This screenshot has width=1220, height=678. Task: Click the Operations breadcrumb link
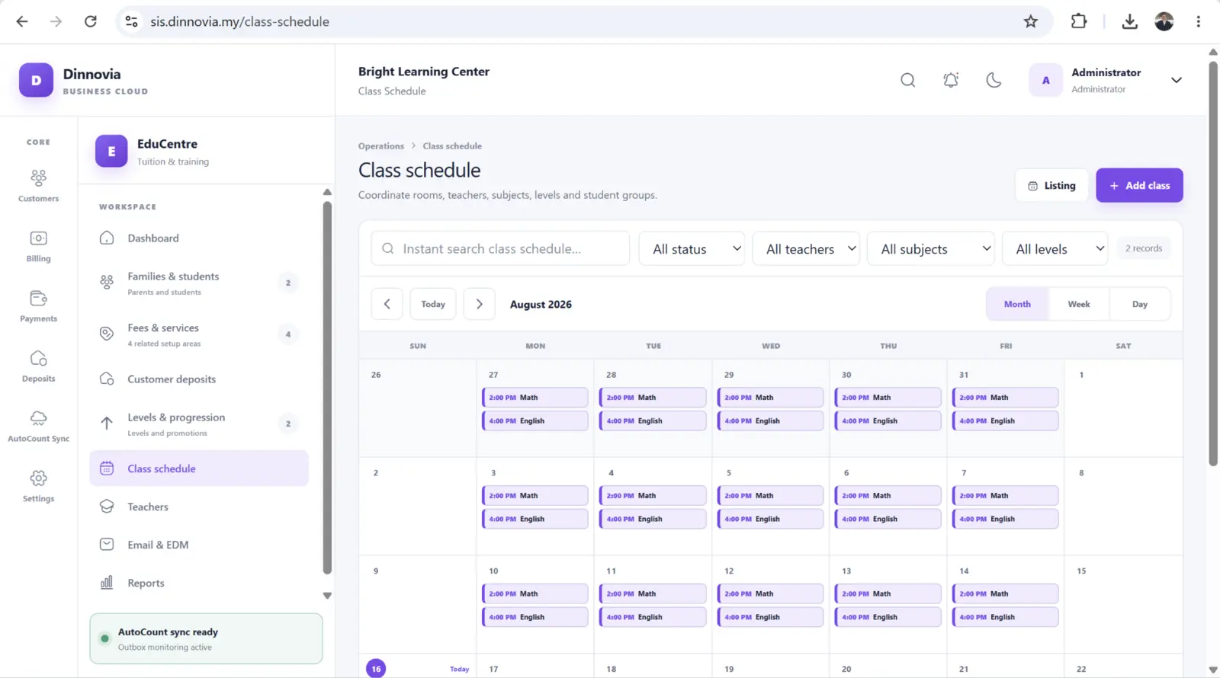381,146
